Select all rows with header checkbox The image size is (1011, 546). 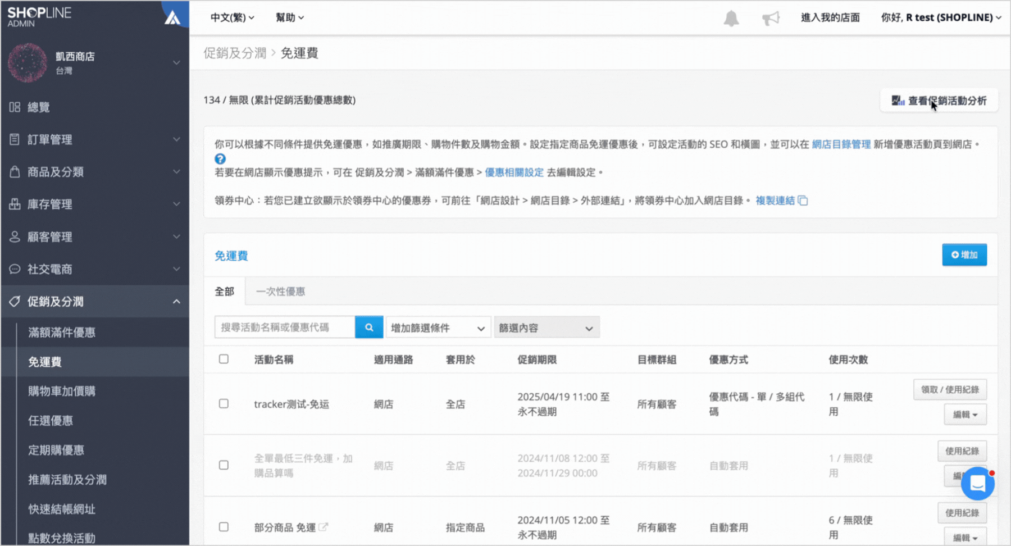point(224,359)
